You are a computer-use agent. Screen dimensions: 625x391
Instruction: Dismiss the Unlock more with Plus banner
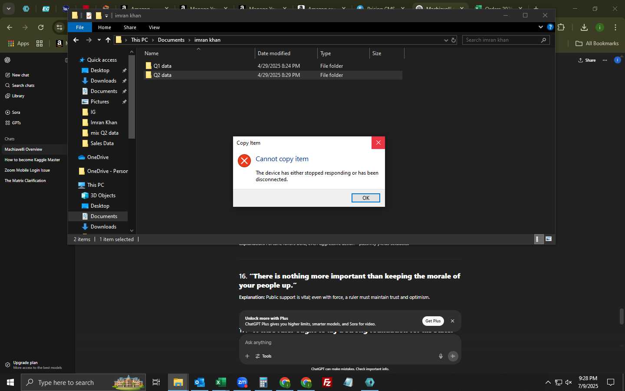452,321
